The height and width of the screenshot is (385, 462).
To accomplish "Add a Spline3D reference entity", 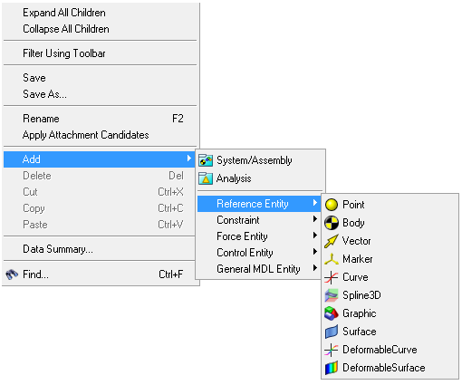I will [390, 295].
